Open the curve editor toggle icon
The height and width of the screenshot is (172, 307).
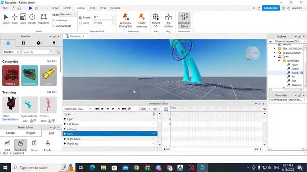166,109
